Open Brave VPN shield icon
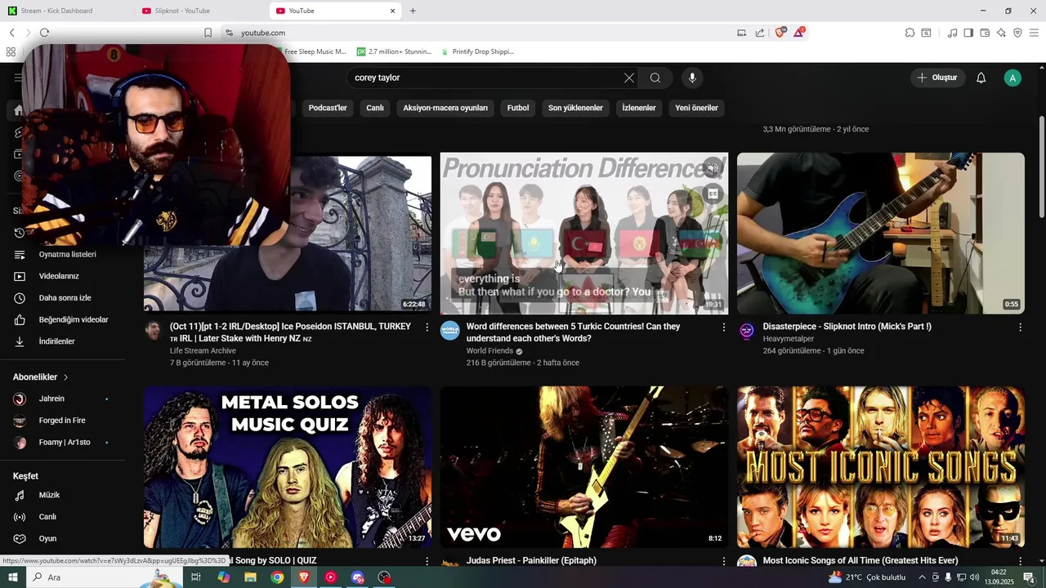1046x588 pixels. point(1017,33)
